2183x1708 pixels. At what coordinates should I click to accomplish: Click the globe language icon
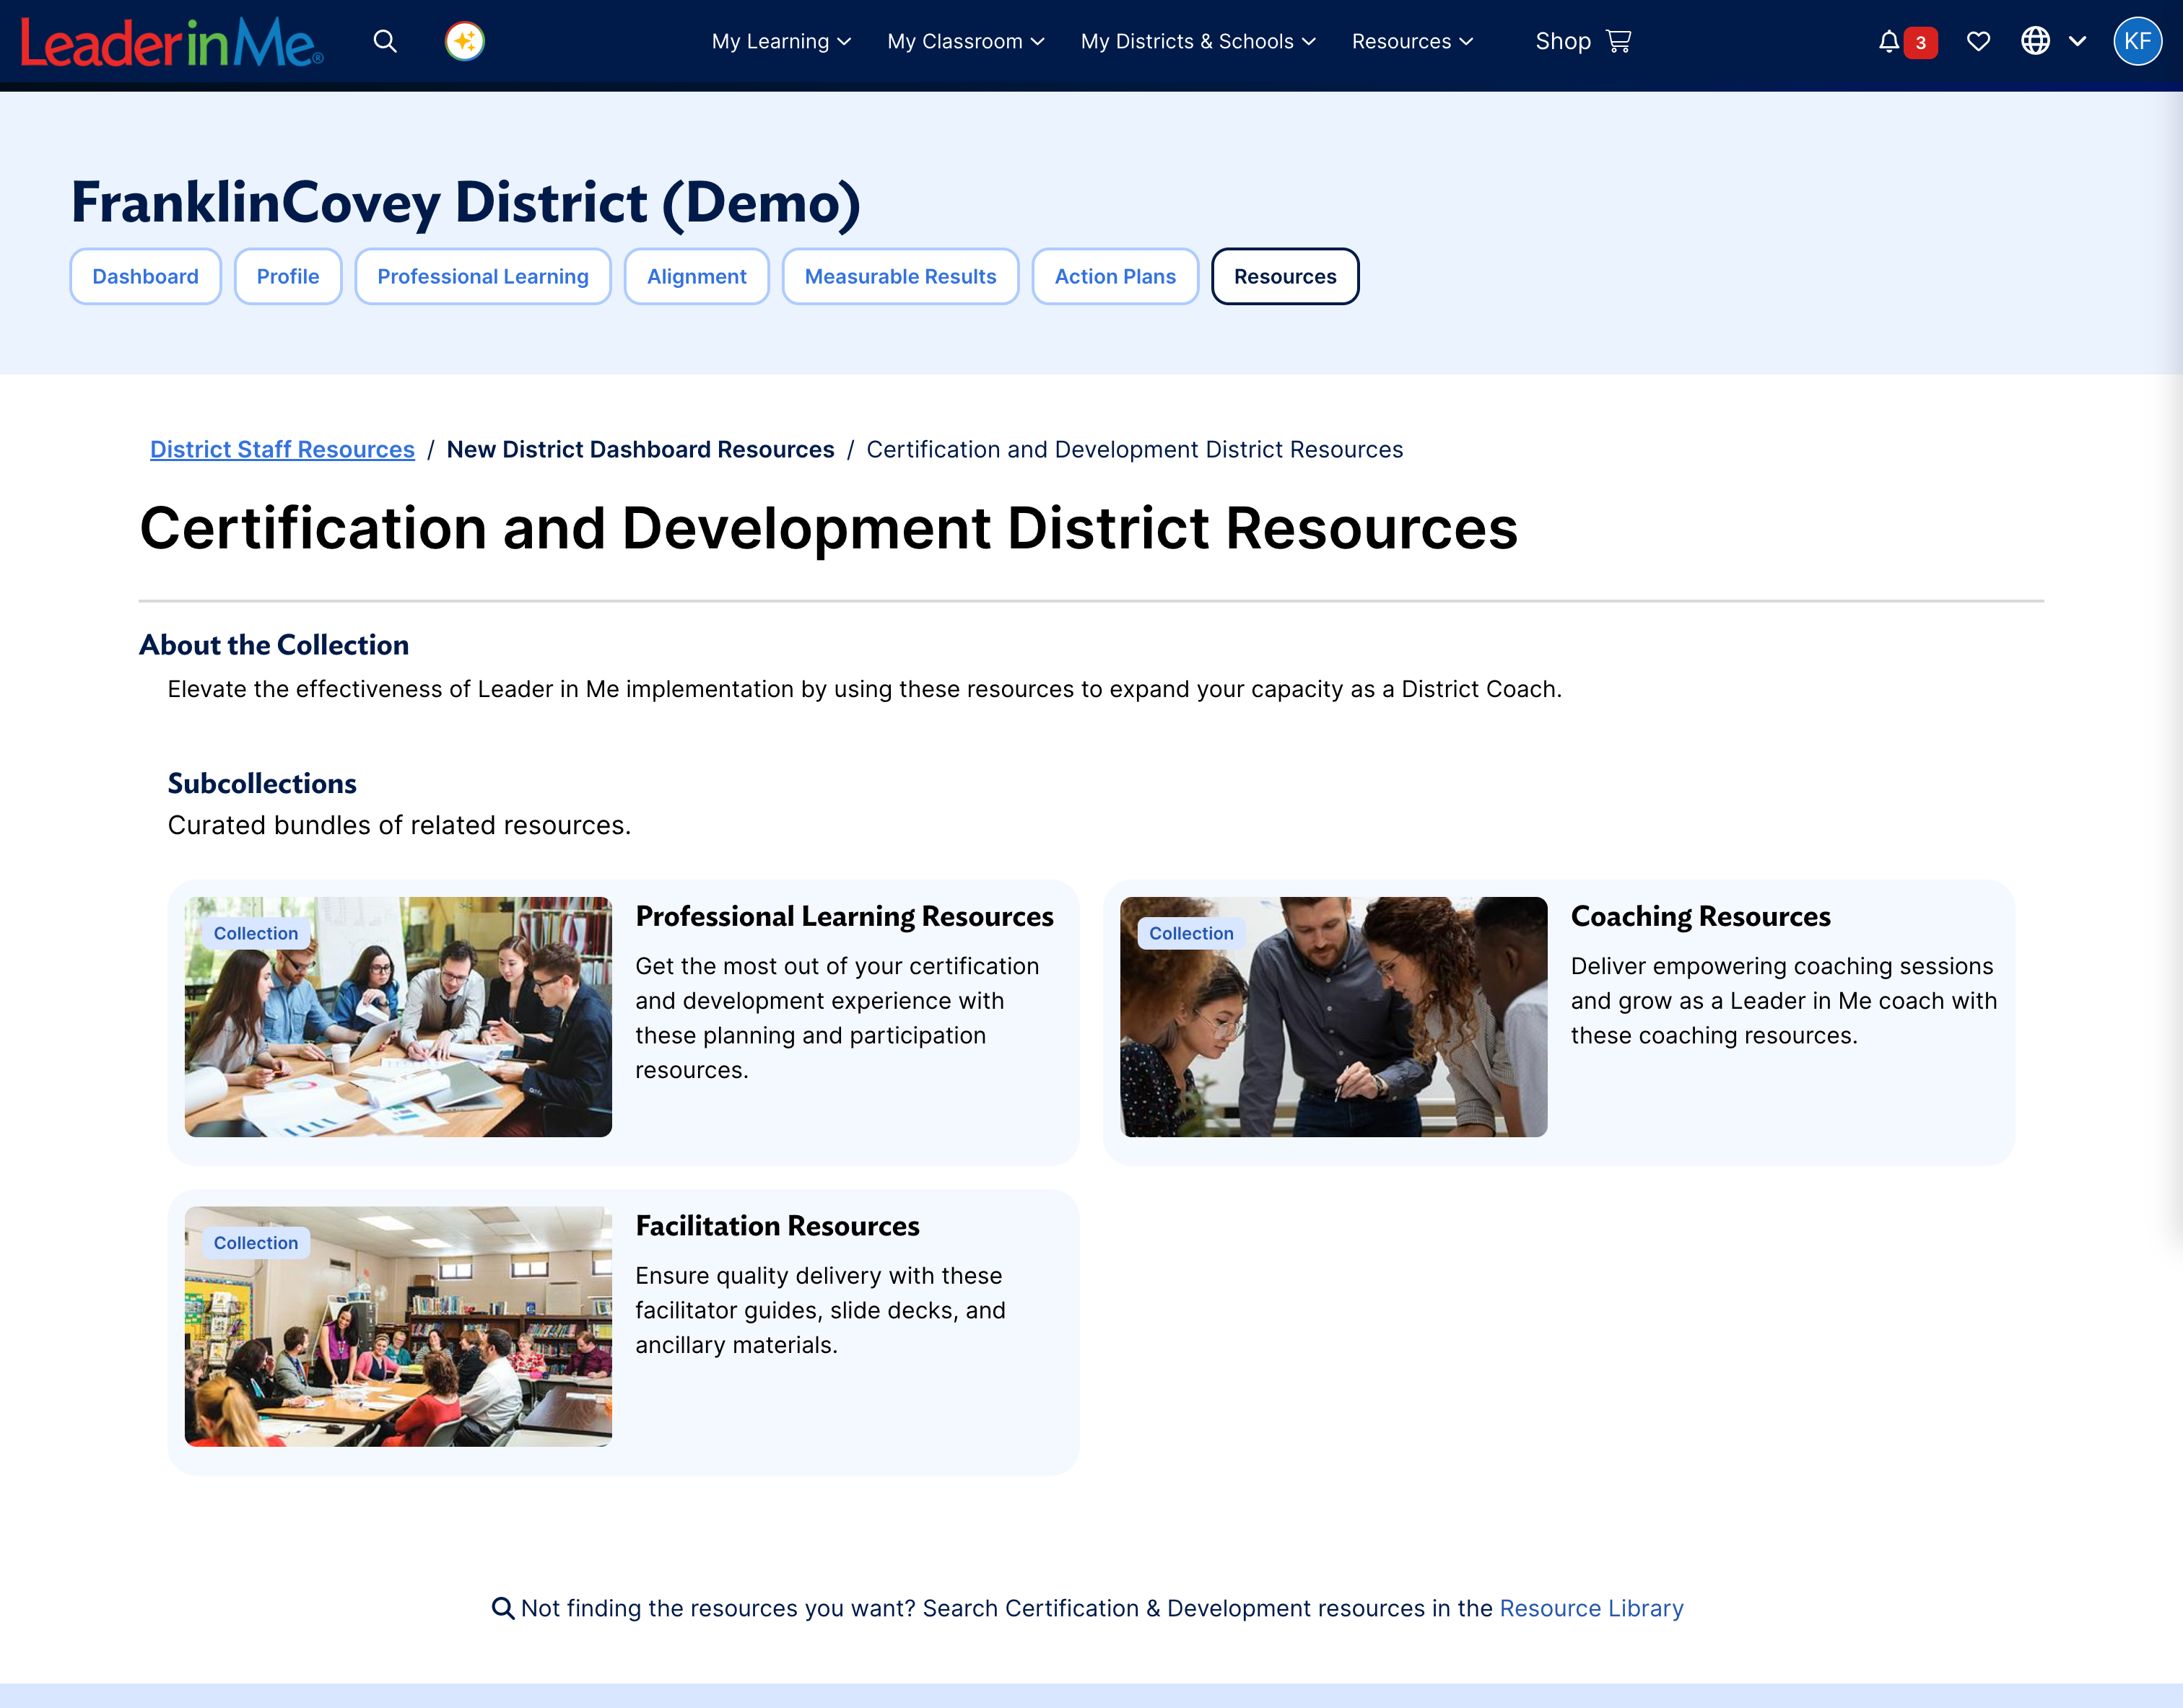tap(2035, 41)
